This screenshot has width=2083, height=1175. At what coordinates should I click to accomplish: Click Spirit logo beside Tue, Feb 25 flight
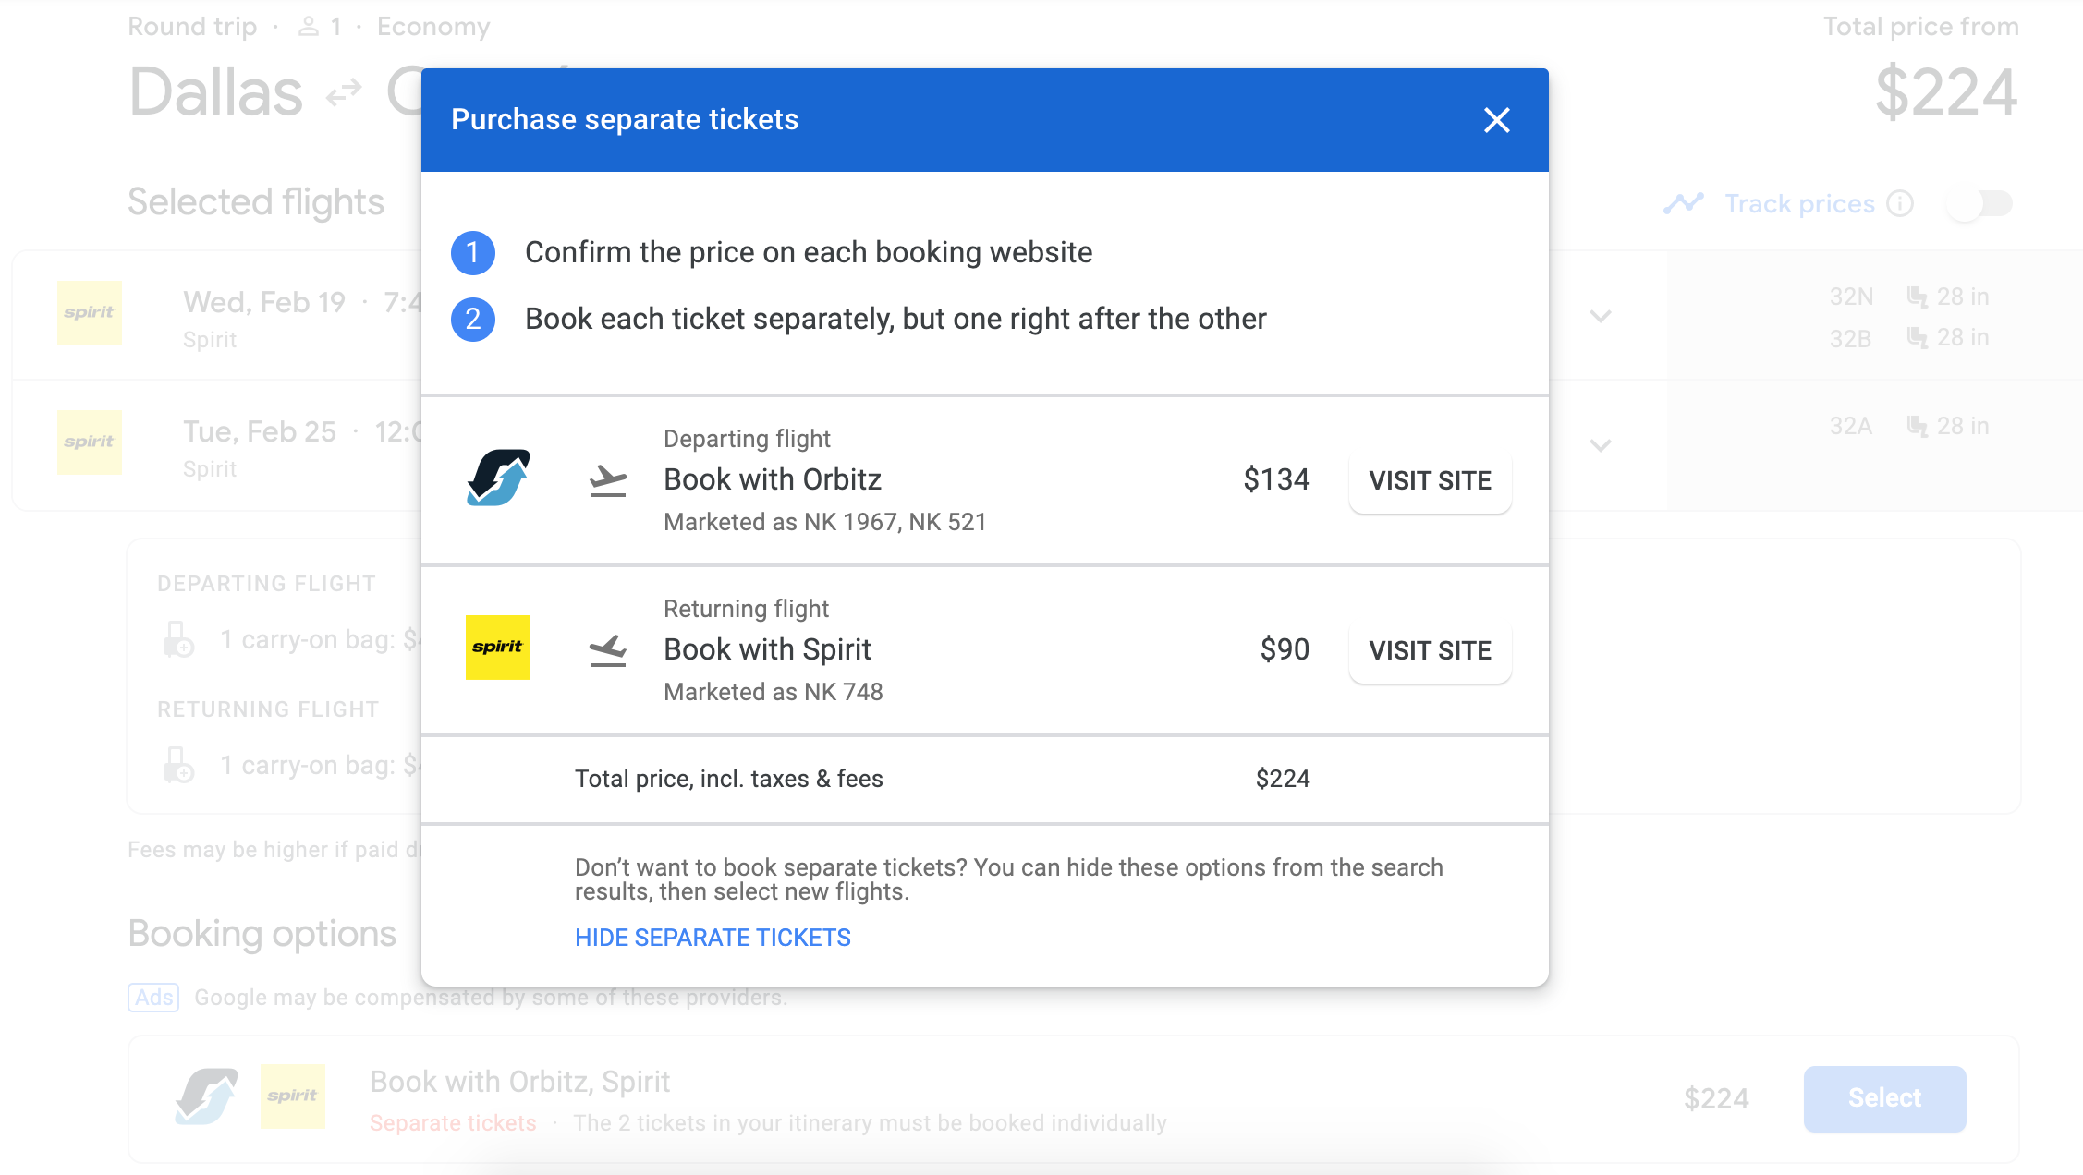pyautogui.click(x=90, y=442)
